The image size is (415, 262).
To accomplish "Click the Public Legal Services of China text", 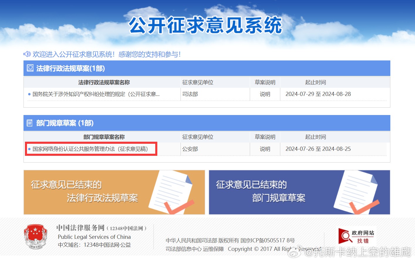I will (94, 237).
